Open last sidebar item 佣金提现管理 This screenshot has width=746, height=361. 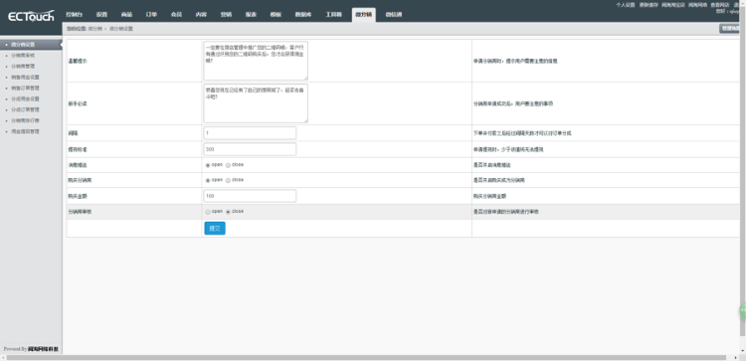point(25,131)
